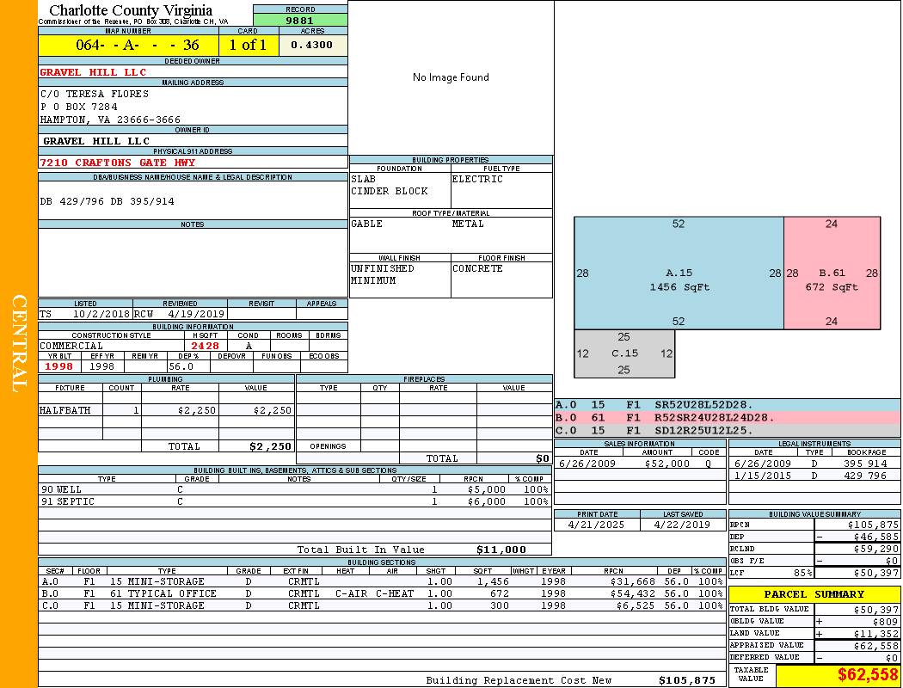903x688 pixels.
Task: Click RPCN summary value $105,875
Action: [873, 525]
